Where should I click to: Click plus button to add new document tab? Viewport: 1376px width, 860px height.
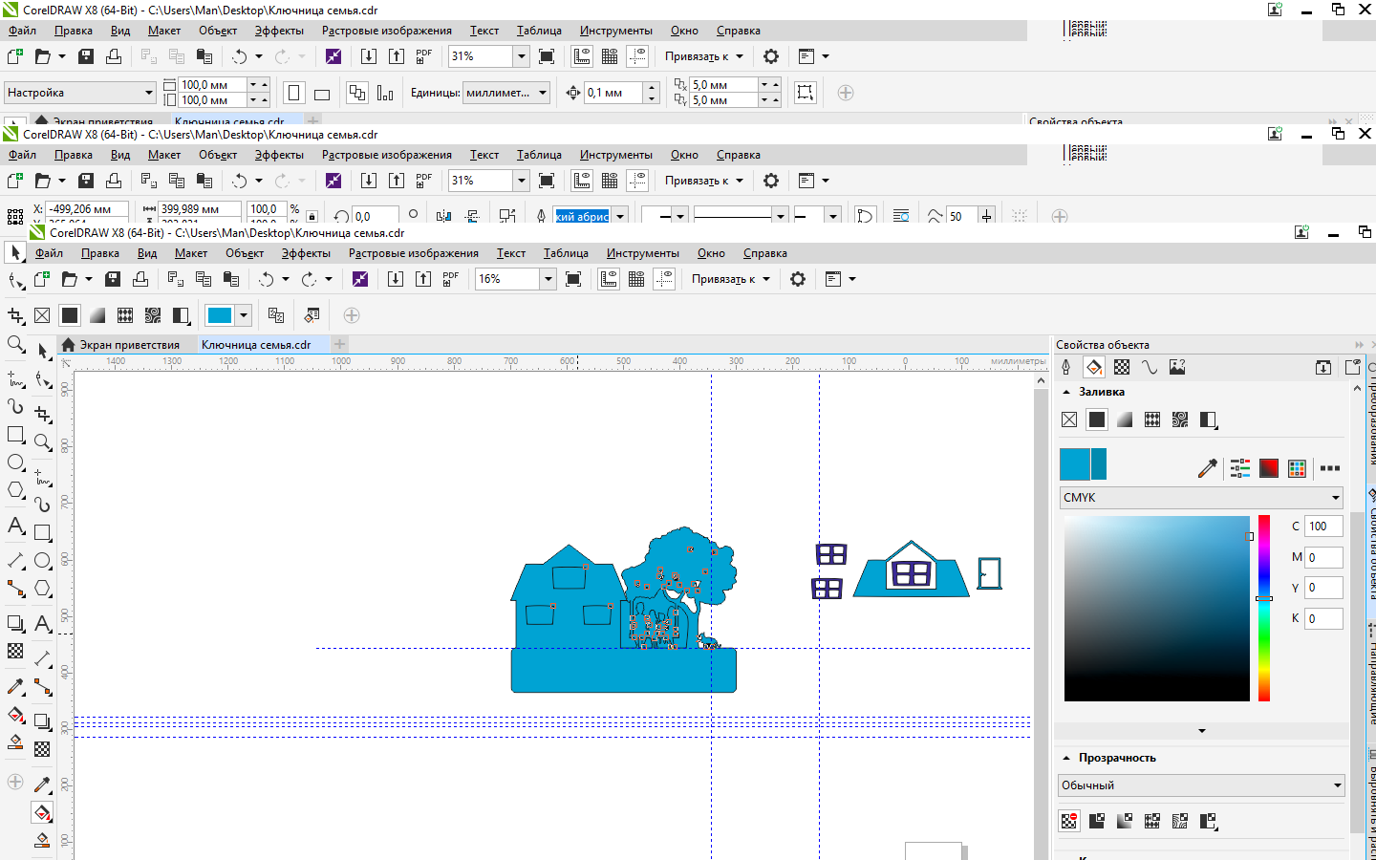pos(339,344)
